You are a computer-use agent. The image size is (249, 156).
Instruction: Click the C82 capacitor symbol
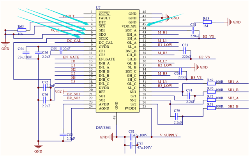63,135
